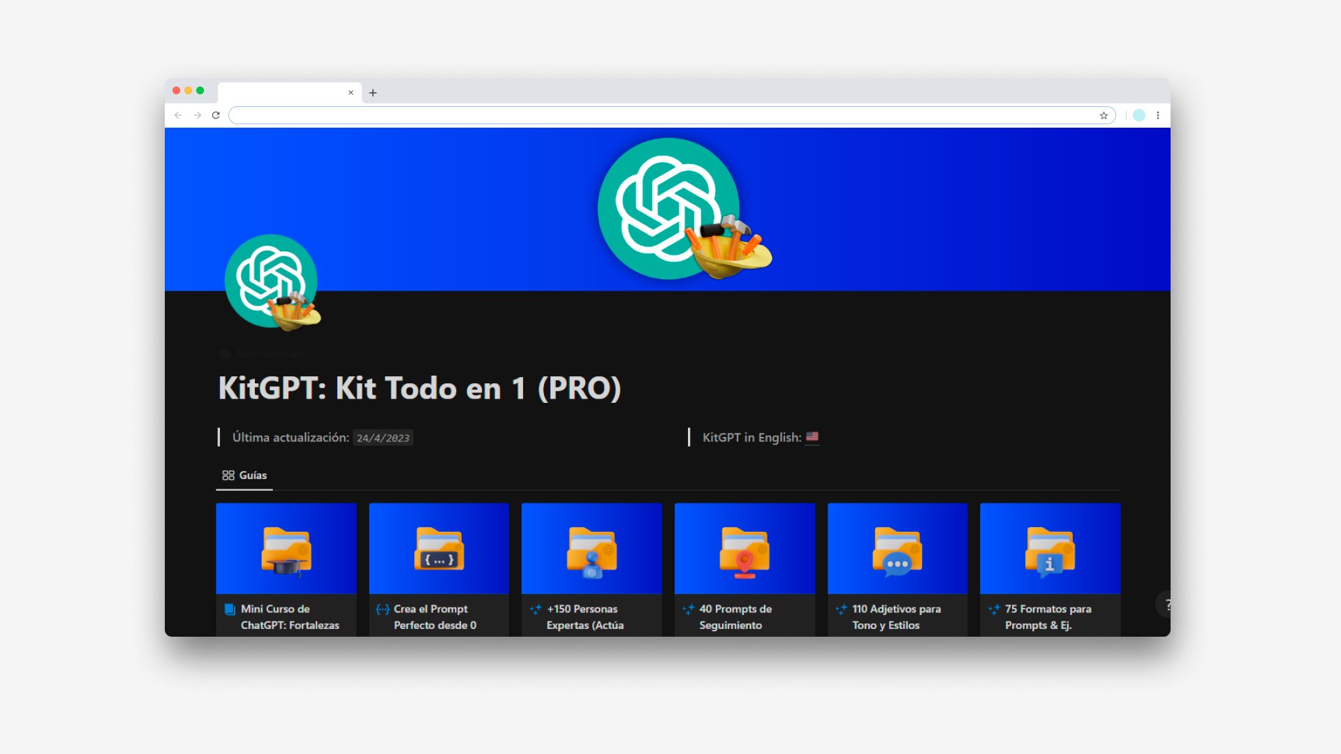
Task: Open a new browser tab
Action: click(373, 93)
